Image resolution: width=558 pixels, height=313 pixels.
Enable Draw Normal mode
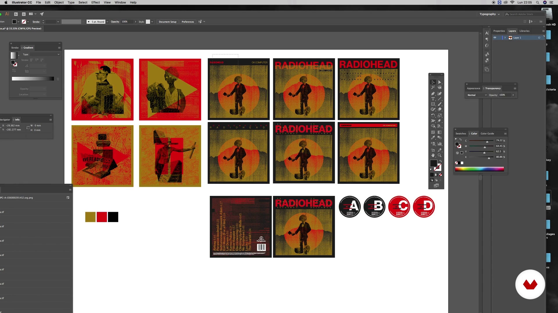click(x=432, y=180)
